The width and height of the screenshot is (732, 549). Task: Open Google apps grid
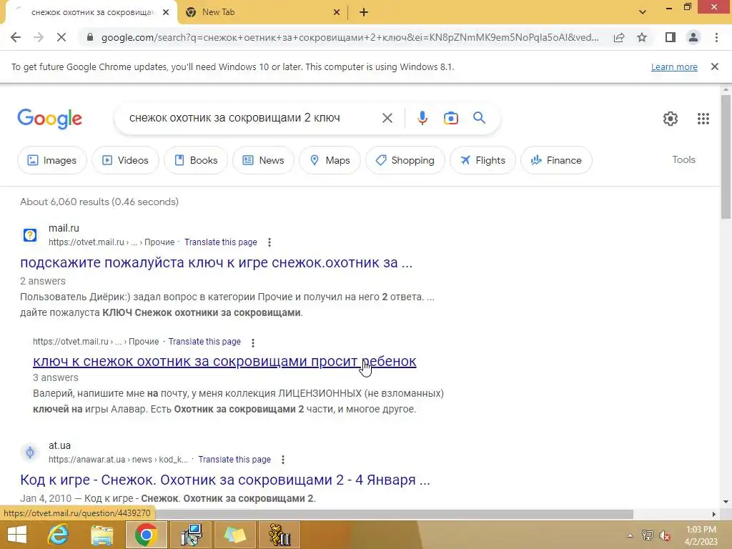[x=703, y=119]
